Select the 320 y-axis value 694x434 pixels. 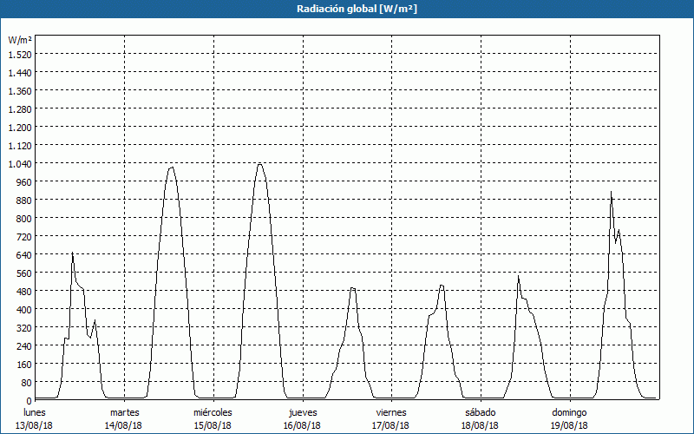(24, 327)
